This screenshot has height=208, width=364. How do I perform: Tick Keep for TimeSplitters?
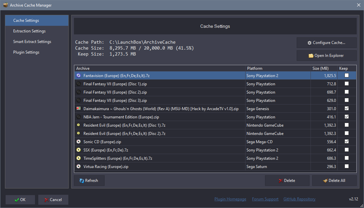347,158
